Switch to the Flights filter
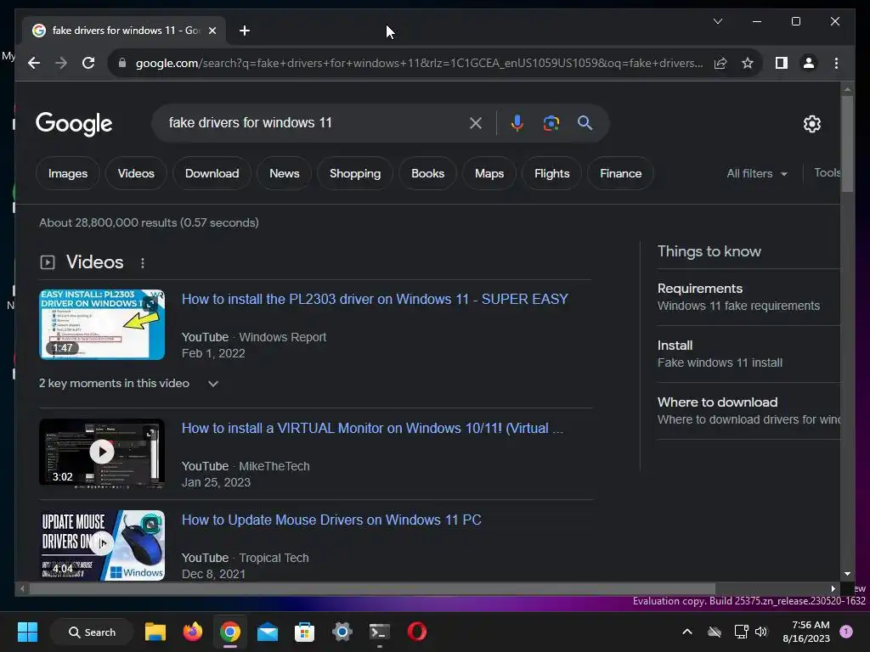 pos(551,173)
